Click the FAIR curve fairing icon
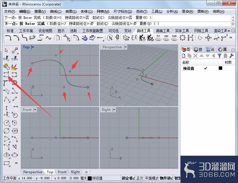 (174, 38)
